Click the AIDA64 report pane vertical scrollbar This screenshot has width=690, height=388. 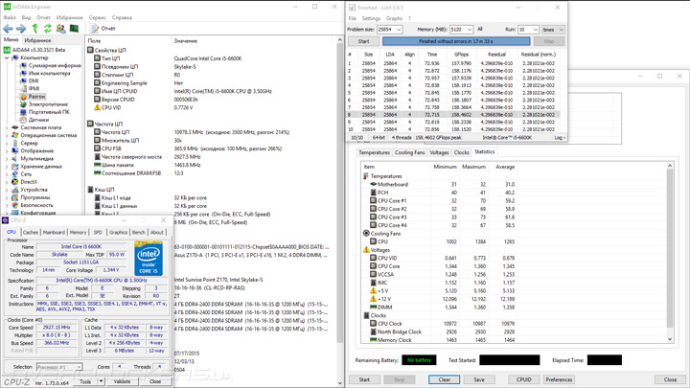pos(339,210)
